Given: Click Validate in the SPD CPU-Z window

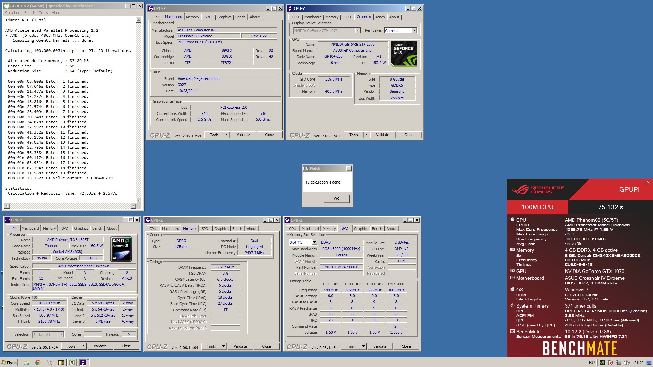Looking at the screenshot, I should [380, 346].
